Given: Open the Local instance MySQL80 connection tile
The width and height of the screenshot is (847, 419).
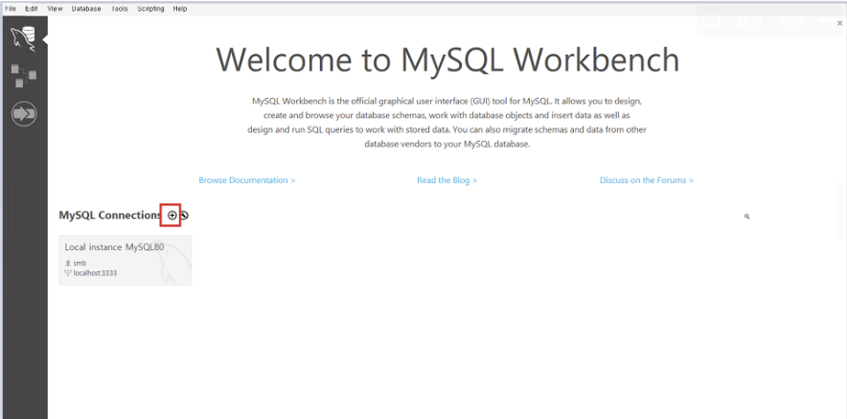Looking at the screenshot, I should click(125, 260).
